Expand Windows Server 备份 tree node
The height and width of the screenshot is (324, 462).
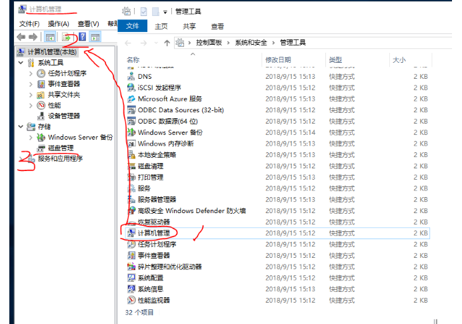pyautogui.click(x=31, y=138)
